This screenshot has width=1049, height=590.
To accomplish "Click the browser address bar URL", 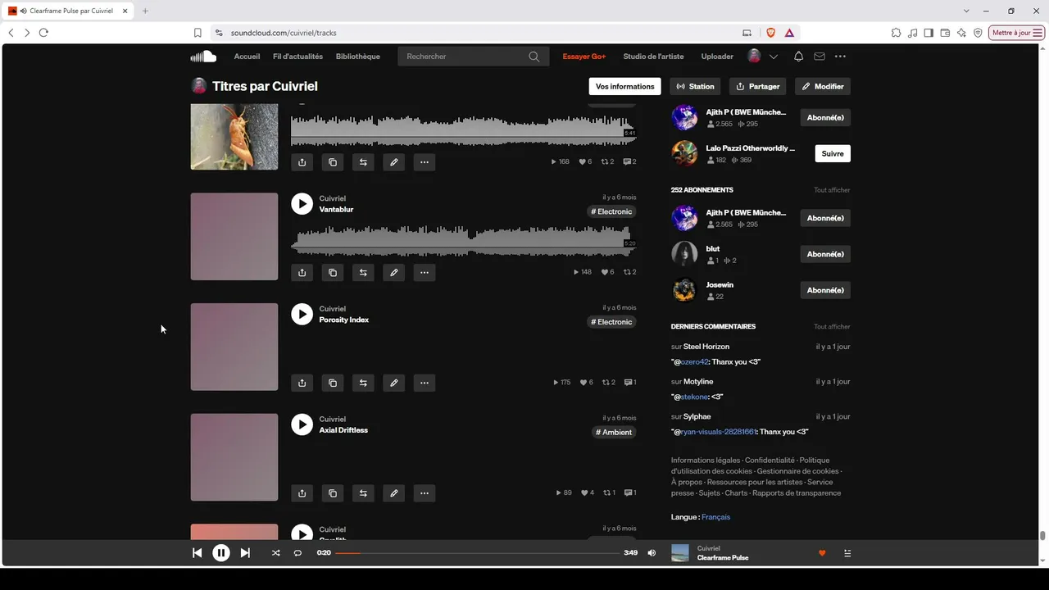I will [284, 33].
